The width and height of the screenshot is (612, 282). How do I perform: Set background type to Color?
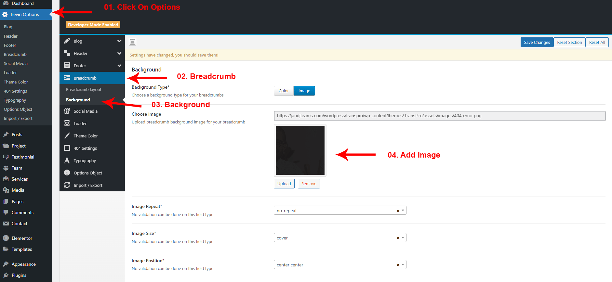click(x=284, y=91)
